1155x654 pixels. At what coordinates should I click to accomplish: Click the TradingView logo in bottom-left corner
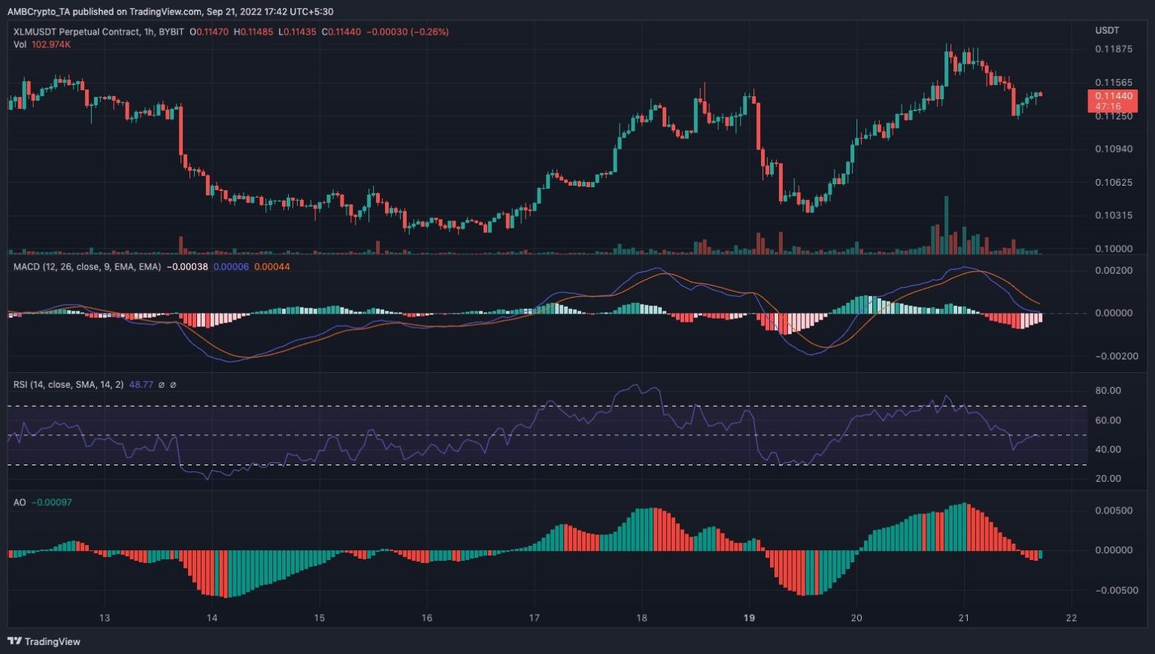click(x=44, y=641)
